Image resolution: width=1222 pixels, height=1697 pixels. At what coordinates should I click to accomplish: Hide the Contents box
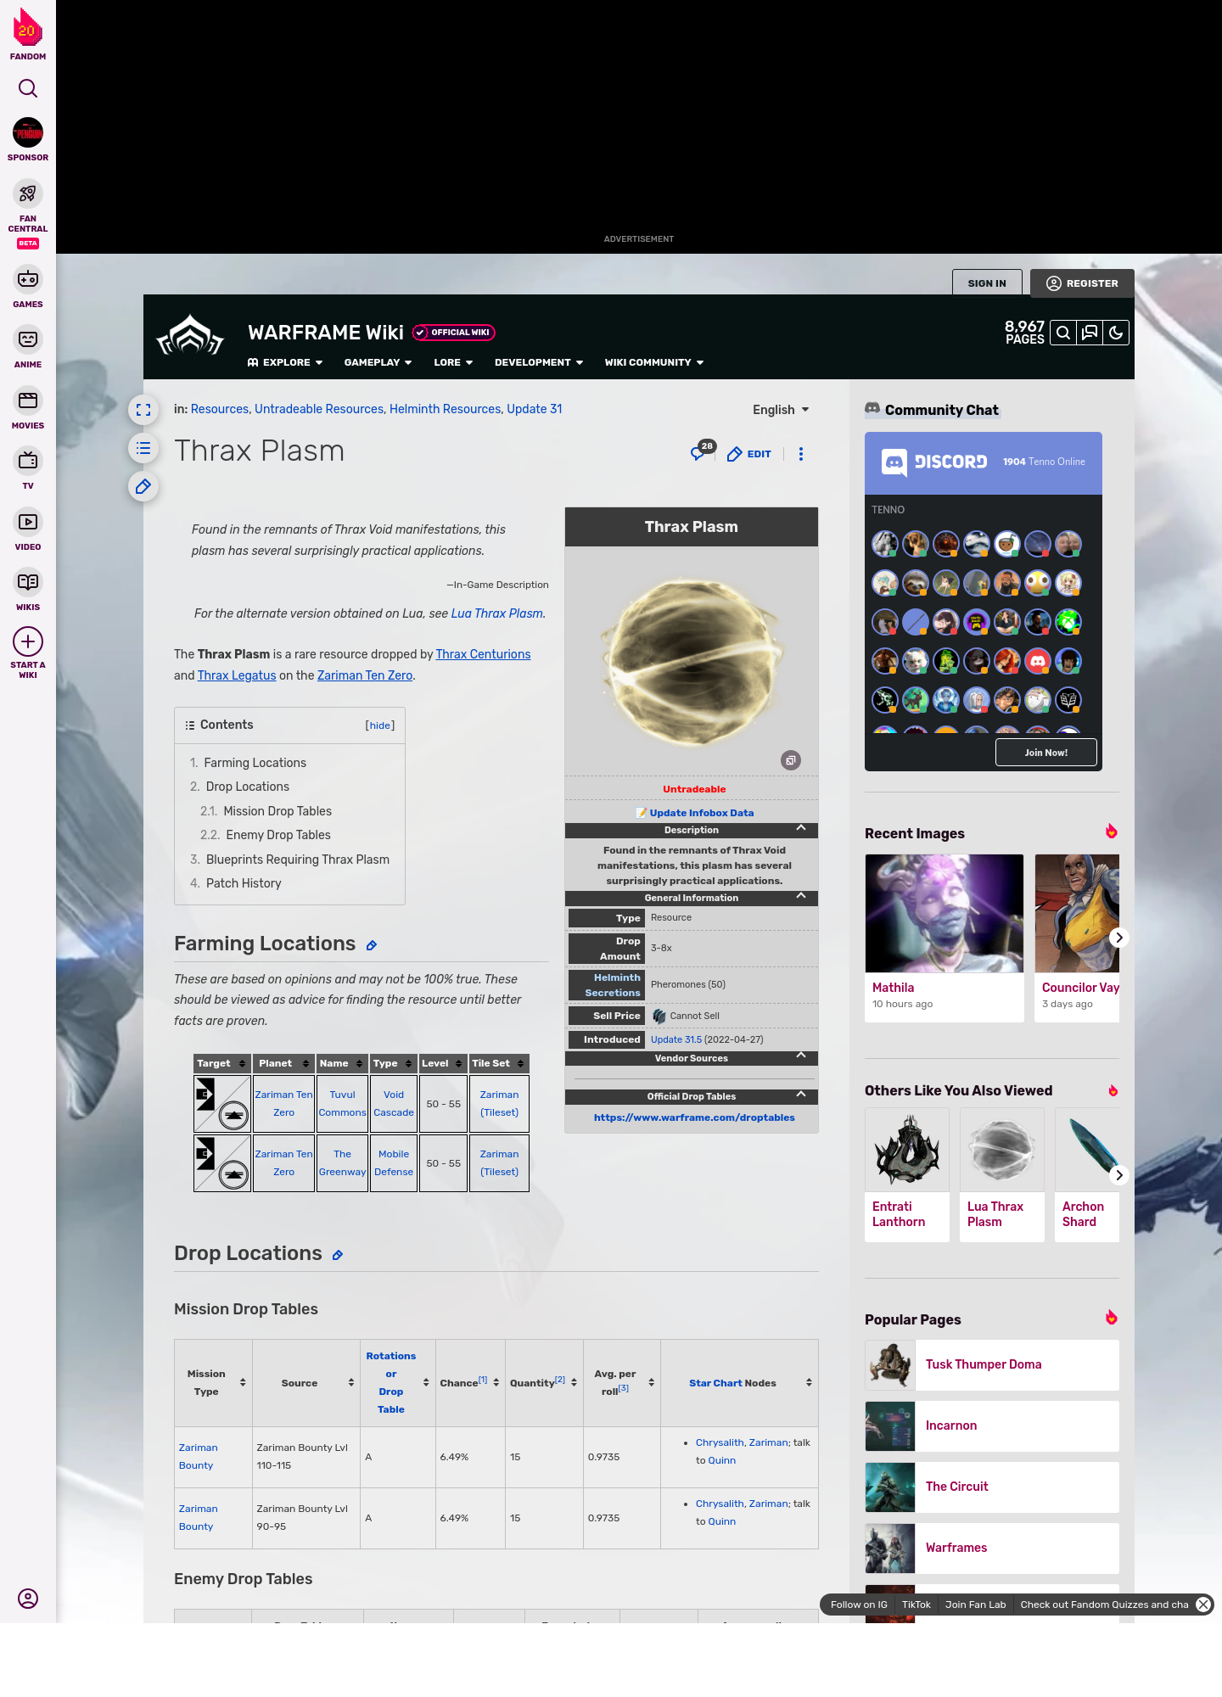(380, 725)
